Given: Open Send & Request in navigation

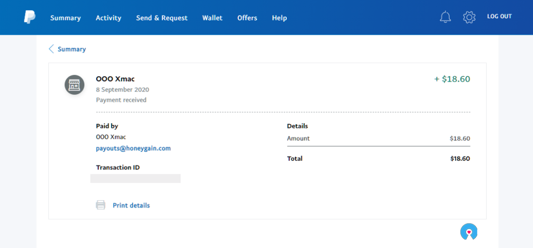Looking at the screenshot, I should click(x=162, y=18).
